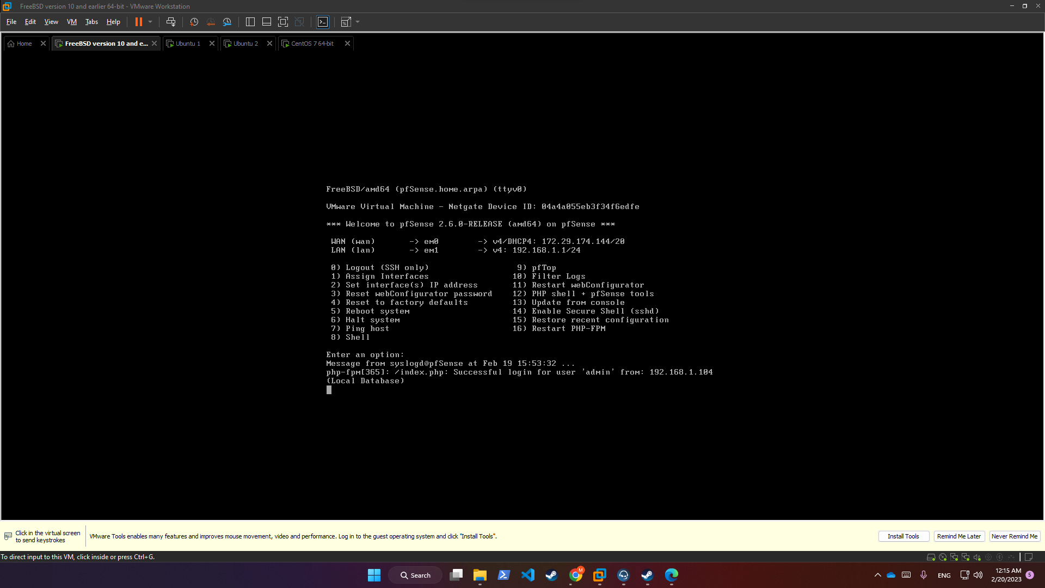Enter full screen mode from the toolbar
1045x588 pixels.
pyautogui.click(x=283, y=22)
